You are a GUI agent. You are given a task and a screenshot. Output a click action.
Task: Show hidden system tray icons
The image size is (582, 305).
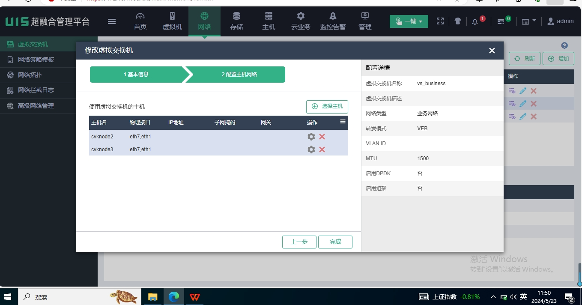493,296
